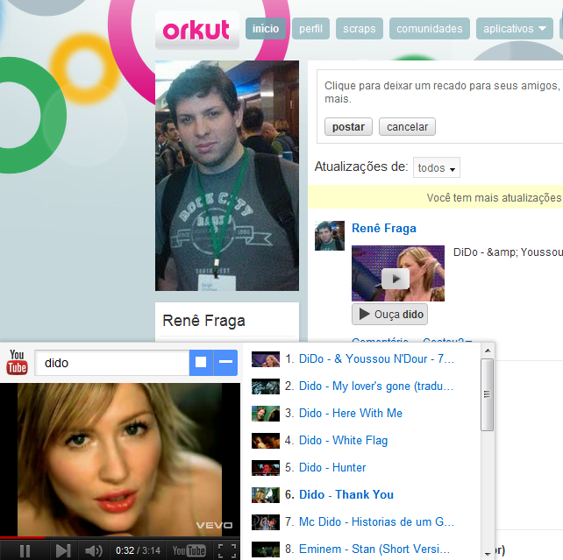Click the Ouça dido button
The height and width of the screenshot is (560, 563).
[x=389, y=315]
